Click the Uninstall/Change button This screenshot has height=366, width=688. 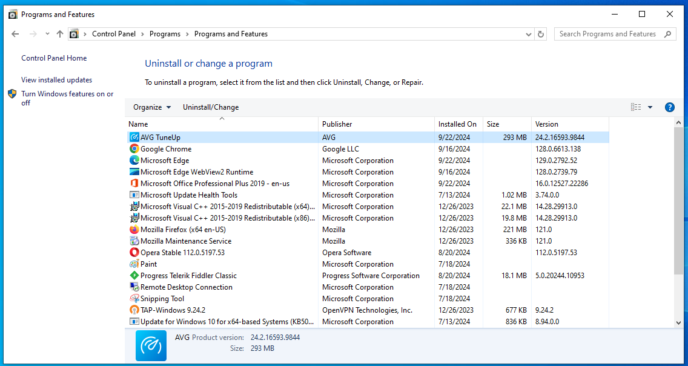point(211,107)
